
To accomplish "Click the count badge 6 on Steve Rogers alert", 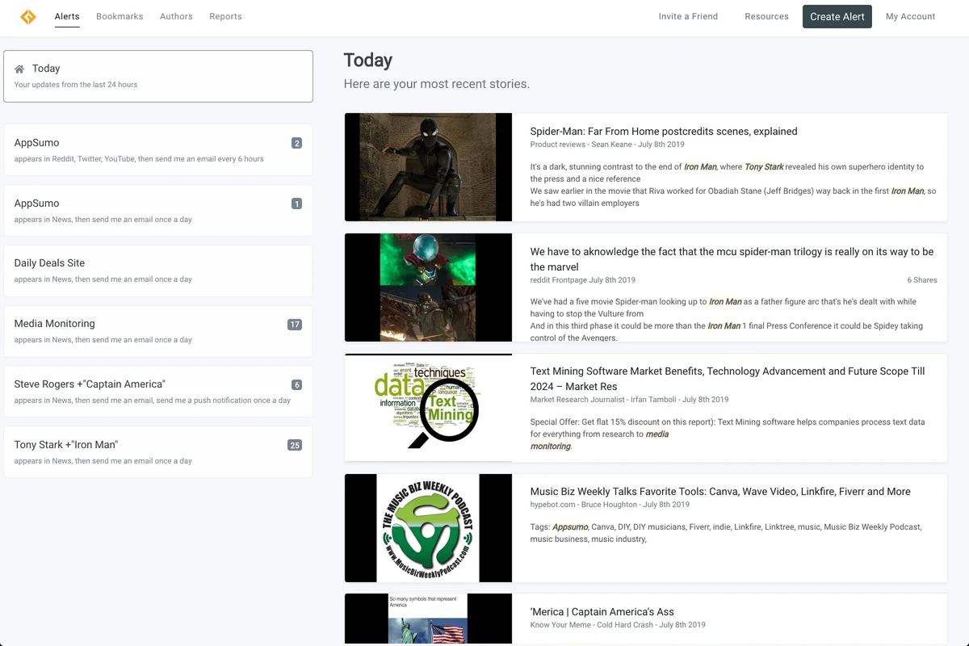I will pos(296,385).
